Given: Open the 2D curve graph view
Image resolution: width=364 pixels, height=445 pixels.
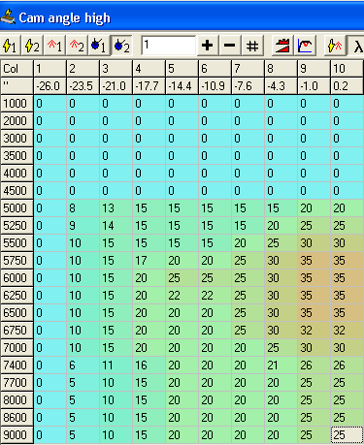Looking at the screenshot, I should pos(305,46).
